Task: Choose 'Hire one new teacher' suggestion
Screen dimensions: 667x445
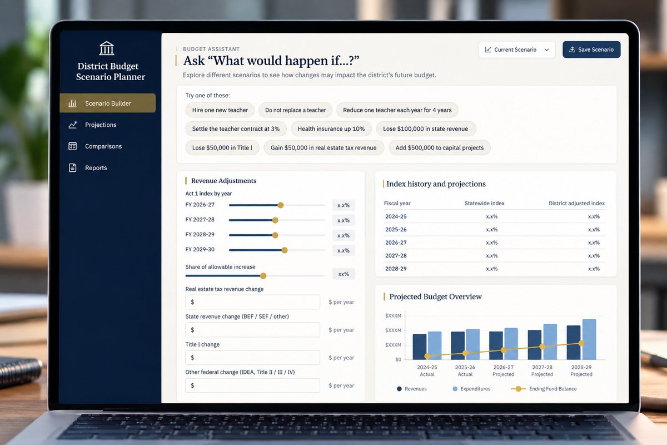Action: coord(220,110)
